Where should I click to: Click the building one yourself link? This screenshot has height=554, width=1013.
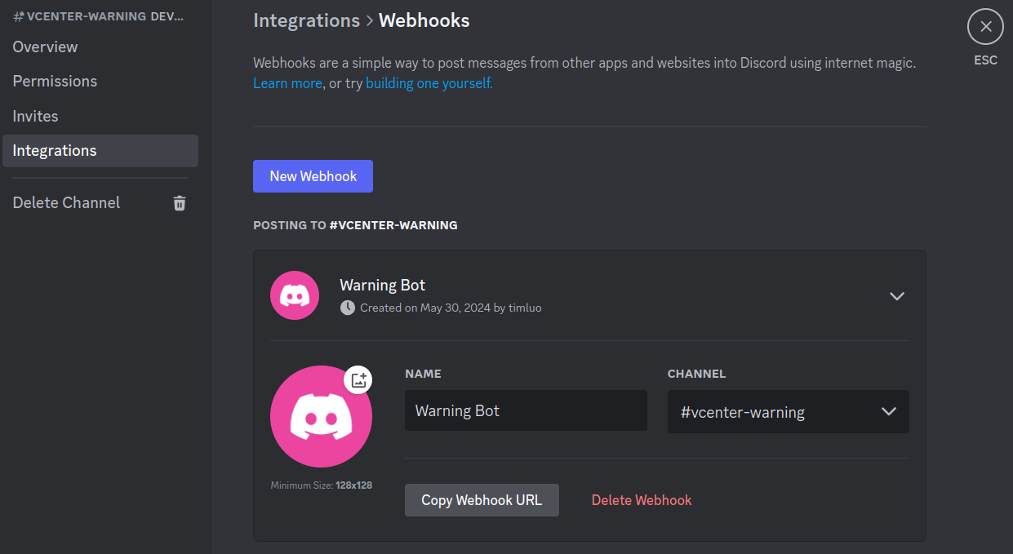pos(429,82)
